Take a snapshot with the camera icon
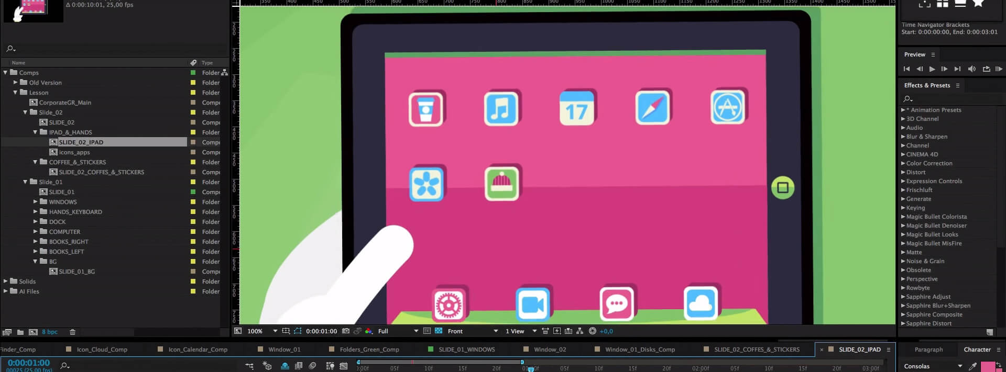 [x=346, y=331]
